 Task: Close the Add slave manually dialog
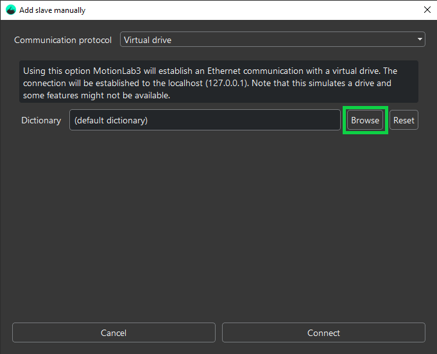427,10
